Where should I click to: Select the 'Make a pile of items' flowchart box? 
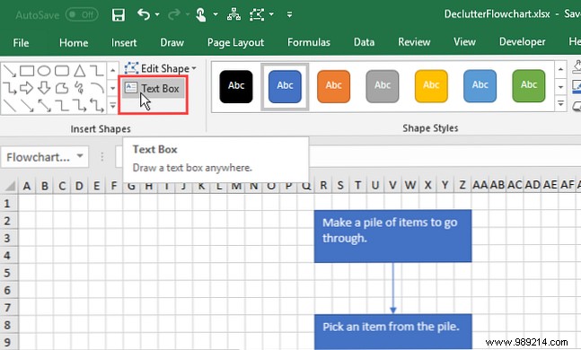click(392, 236)
